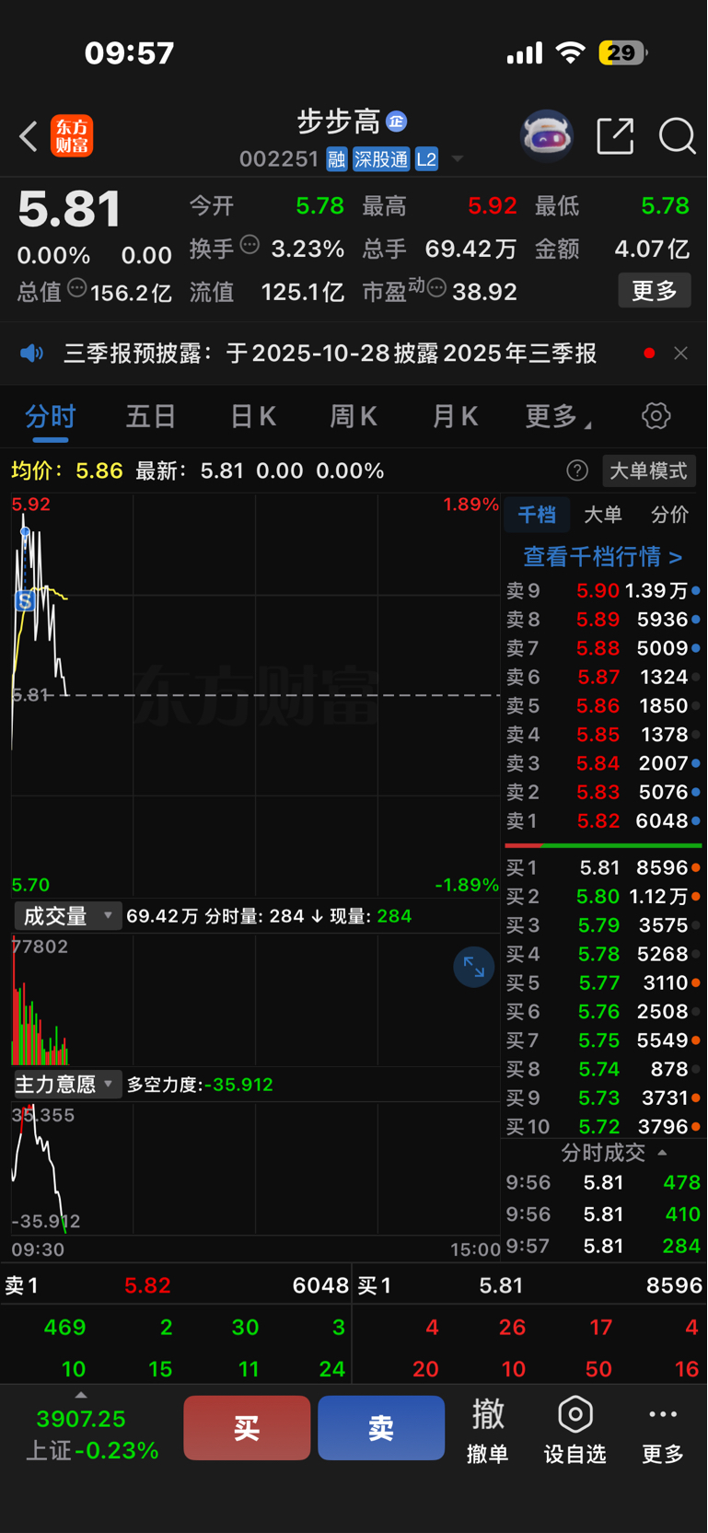Tap the intraday price chart area
This screenshot has width=708, height=1533.
pyautogui.click(x=256, y=695)
